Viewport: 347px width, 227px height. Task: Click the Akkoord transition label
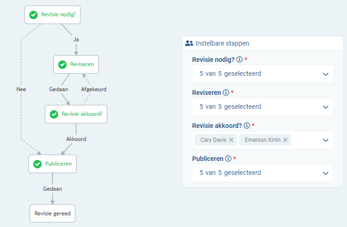coord(76,139)
